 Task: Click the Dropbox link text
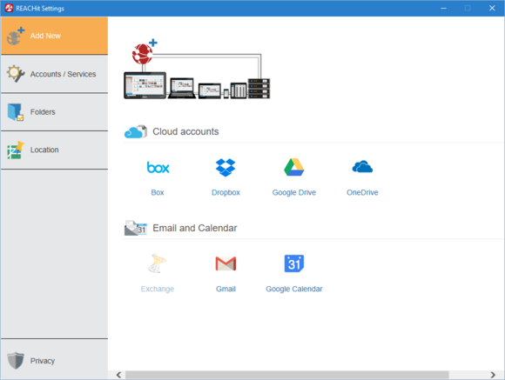(226, 192)
